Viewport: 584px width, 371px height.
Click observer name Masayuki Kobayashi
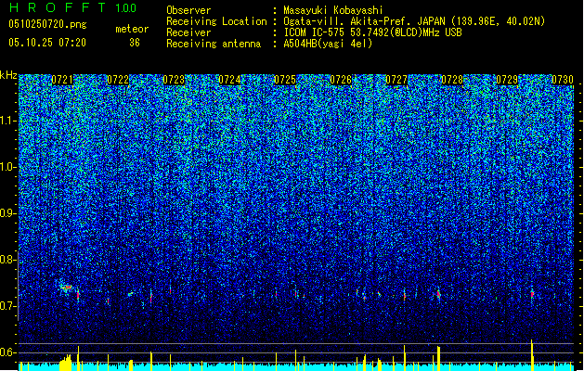coord(333,10)
